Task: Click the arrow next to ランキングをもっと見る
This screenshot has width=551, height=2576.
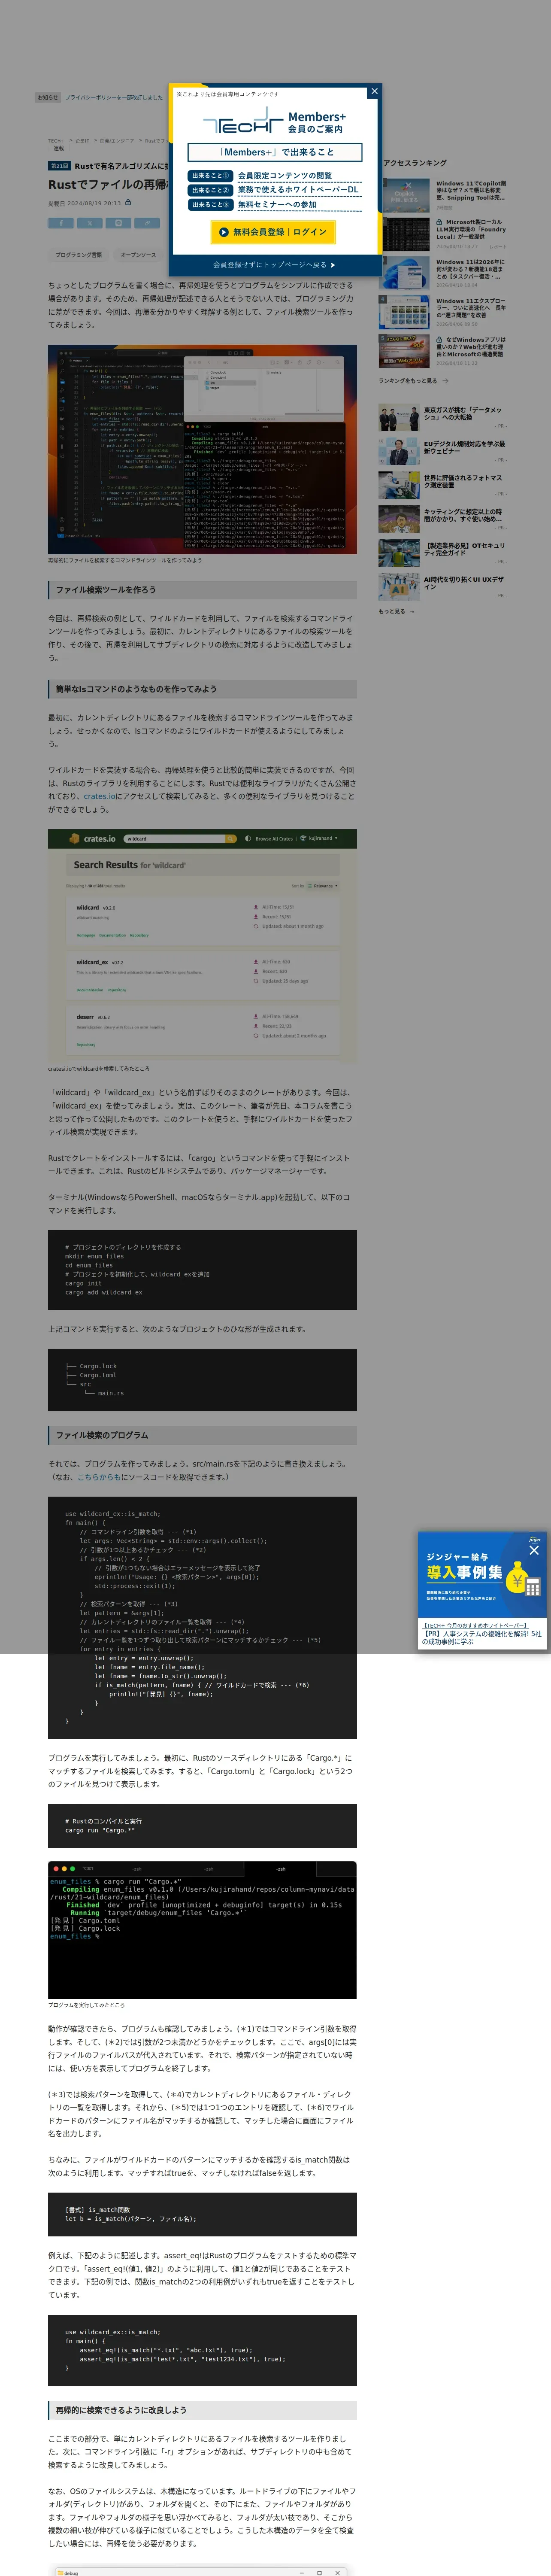Action: (x=445, y=381)
